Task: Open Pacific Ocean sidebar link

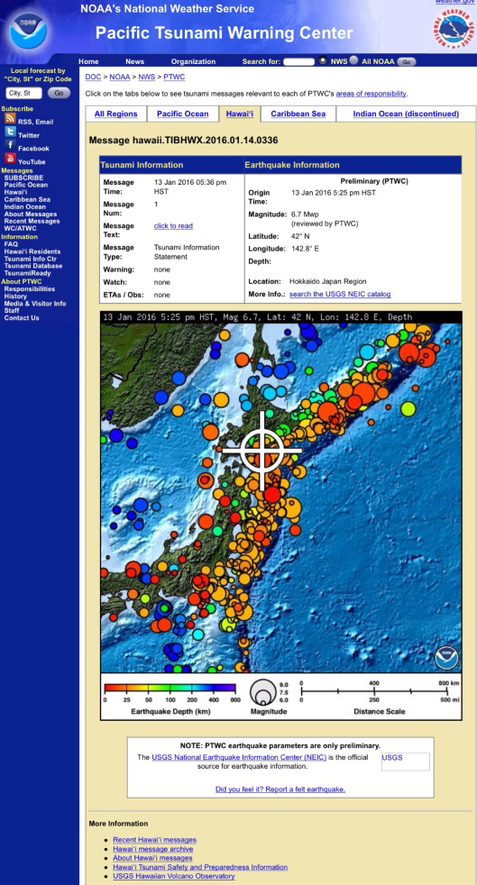Action: pyautogui.click(x=26, y=185)
